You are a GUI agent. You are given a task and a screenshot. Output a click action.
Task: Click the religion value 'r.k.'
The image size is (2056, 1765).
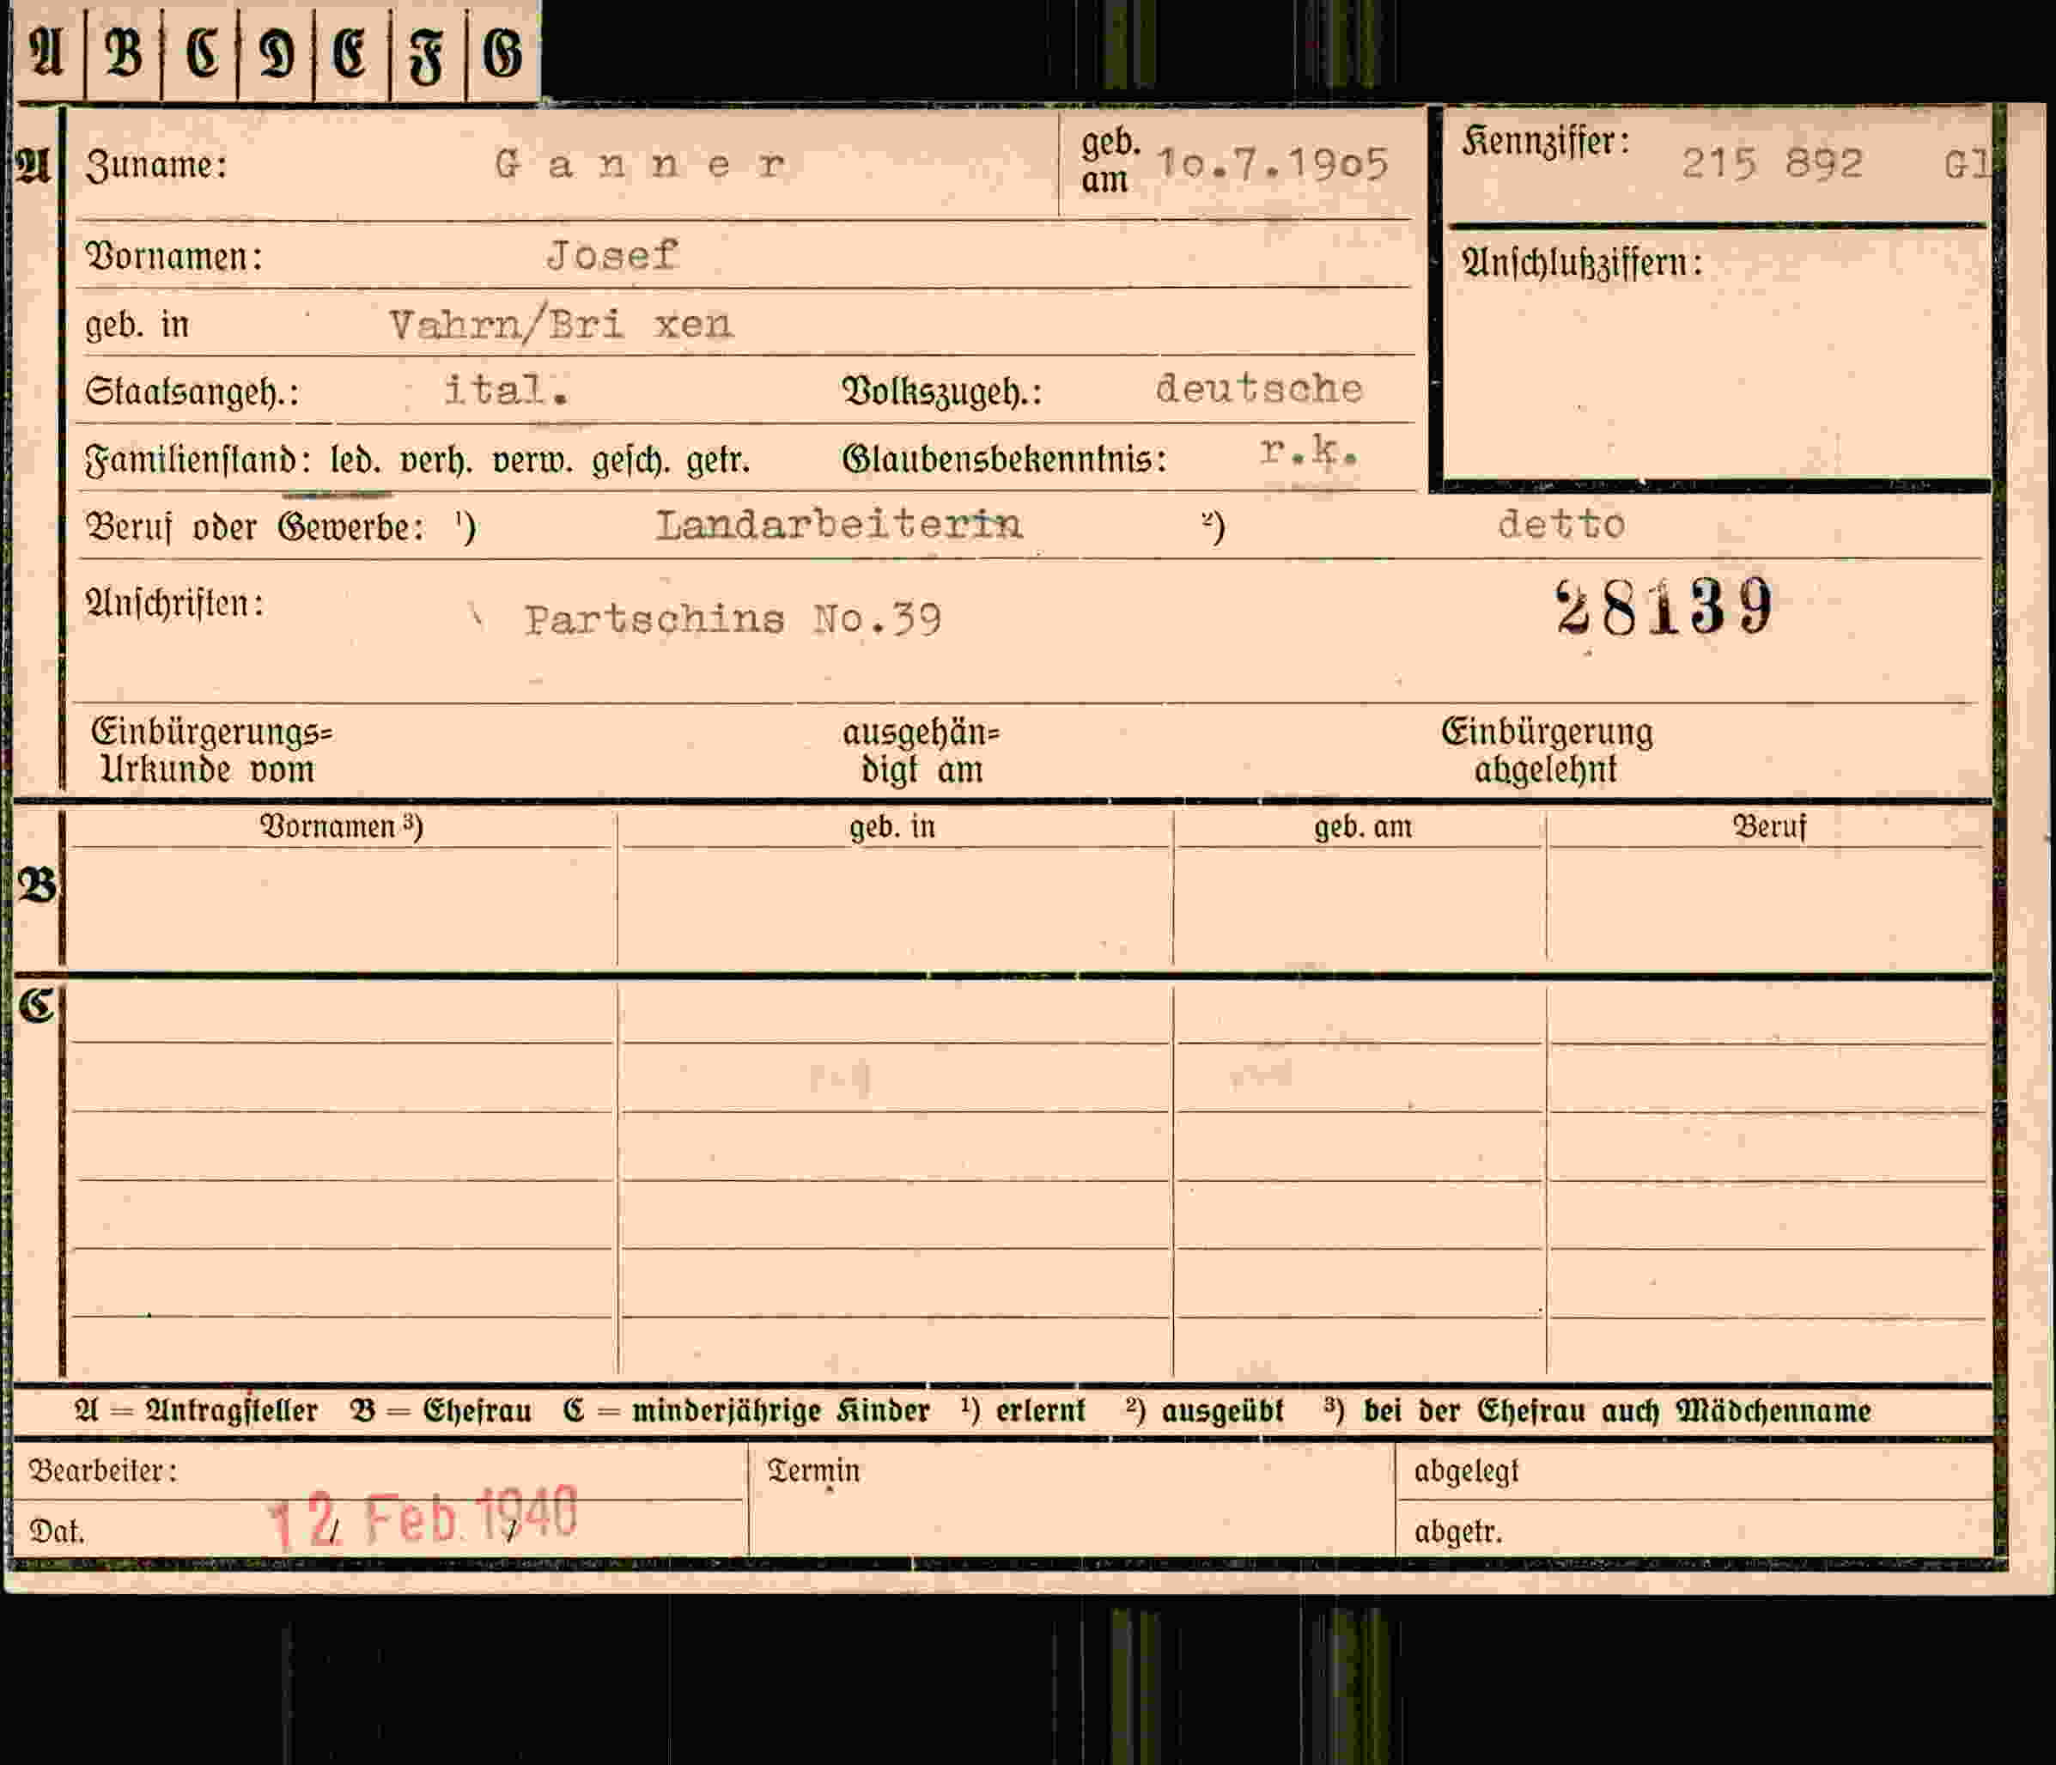tap(1308, 452)
